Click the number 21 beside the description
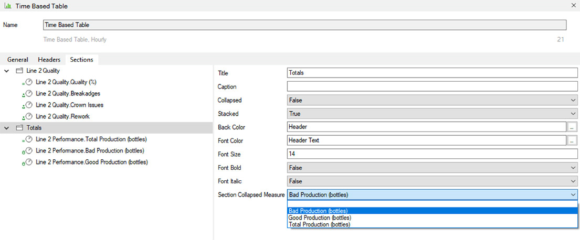 (x=561, y=39)
